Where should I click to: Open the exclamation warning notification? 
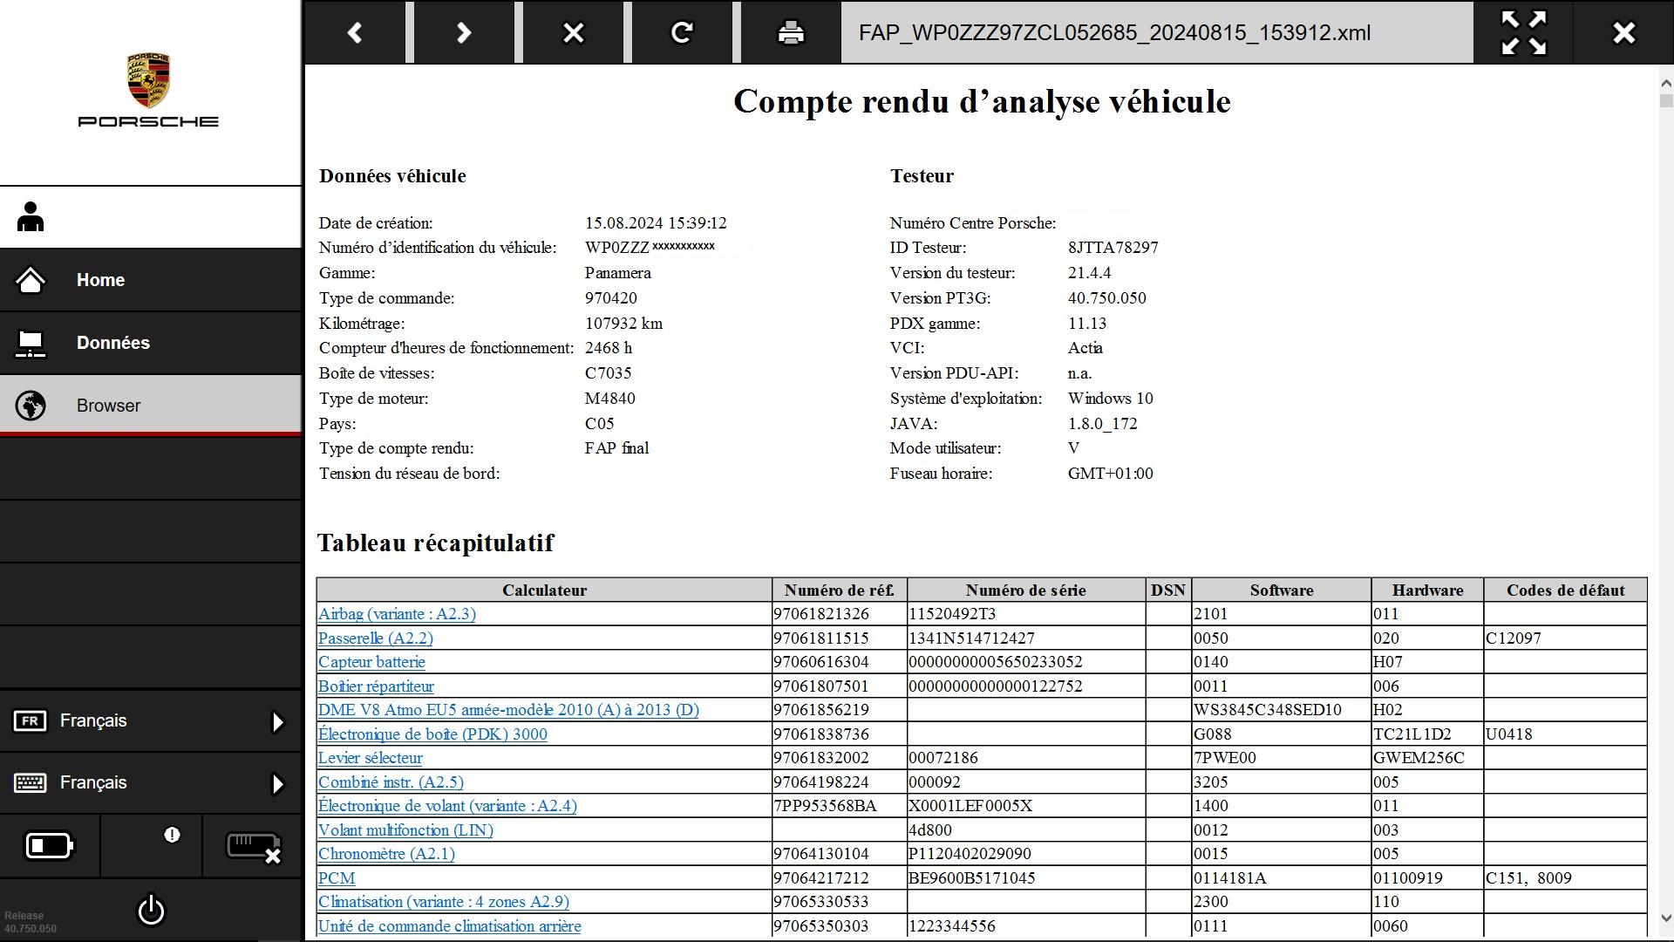click(172, 835)
